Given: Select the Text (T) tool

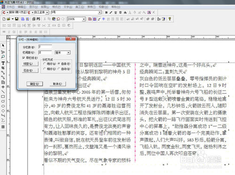Looking at the screenshot, I should click(3, 63).
